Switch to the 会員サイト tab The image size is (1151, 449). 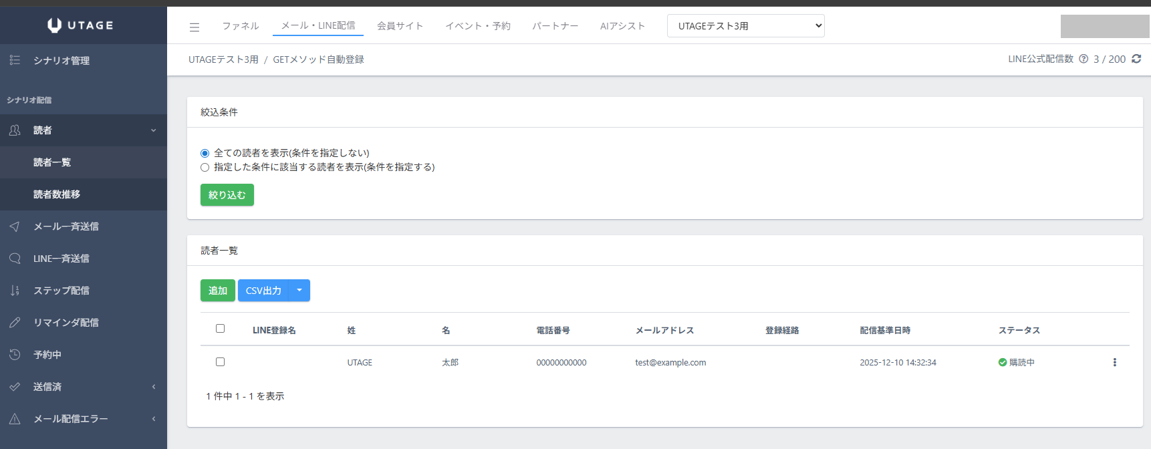[400, 26]
